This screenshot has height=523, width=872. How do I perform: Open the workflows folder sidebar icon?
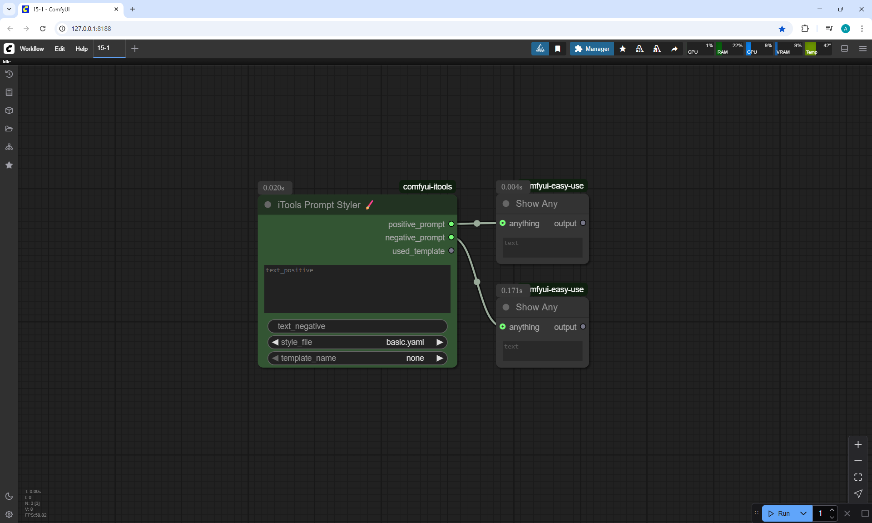[9, 129]
